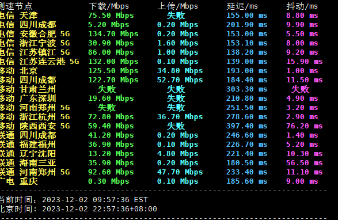Viewport: 338px width, 220px height.
Task: Click the 下载/Mbps column header
Action: click(109, 6)
